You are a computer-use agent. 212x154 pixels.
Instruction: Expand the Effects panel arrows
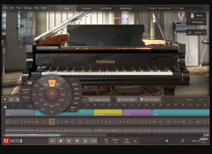188,15
